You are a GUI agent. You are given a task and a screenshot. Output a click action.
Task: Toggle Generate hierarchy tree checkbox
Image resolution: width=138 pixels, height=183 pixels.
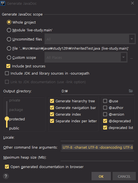click(x=52, y=101)
